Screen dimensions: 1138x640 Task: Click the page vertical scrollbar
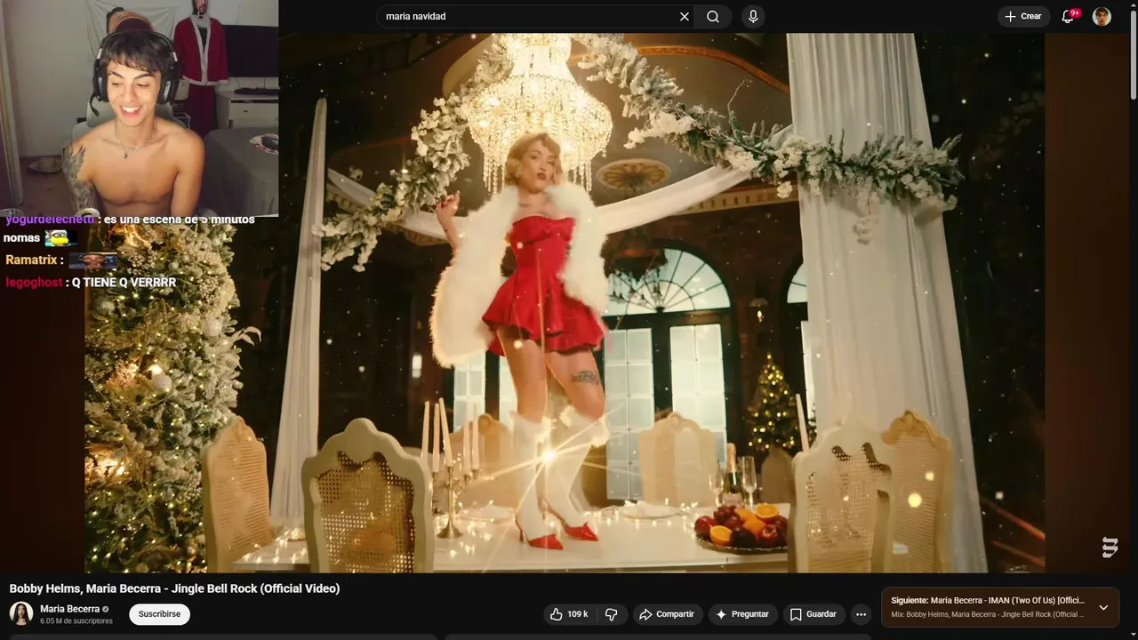1133,53
